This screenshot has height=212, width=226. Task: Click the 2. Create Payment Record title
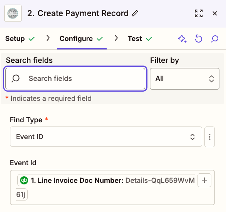point(78,13)
